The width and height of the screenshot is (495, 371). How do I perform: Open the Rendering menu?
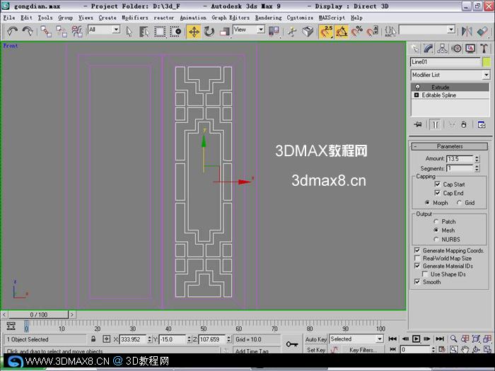268,18
